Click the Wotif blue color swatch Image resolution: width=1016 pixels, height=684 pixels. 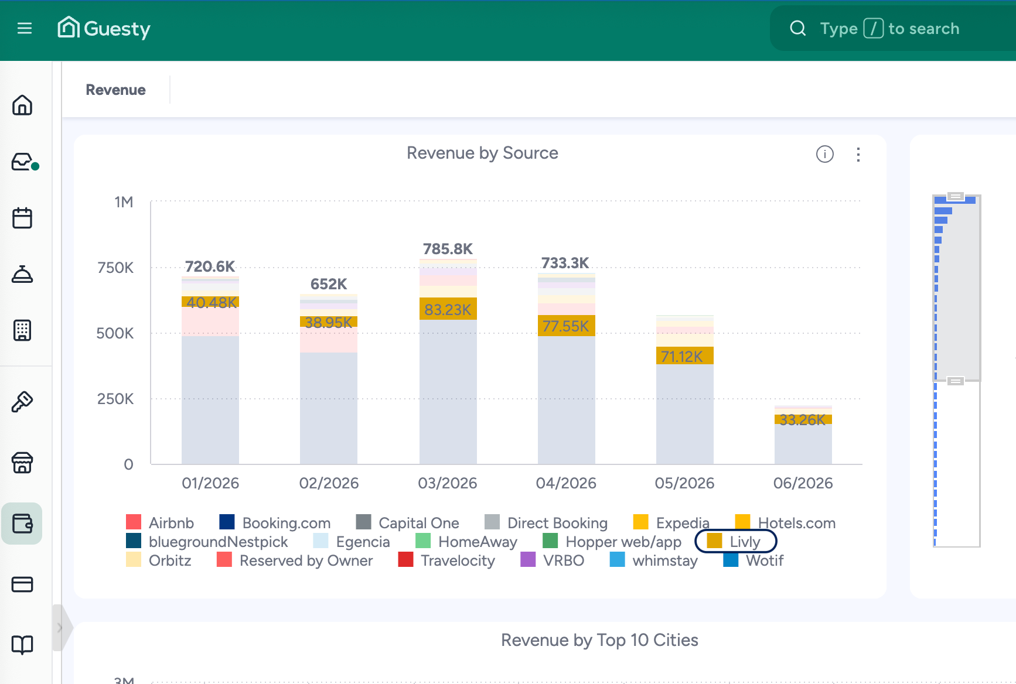731,559
